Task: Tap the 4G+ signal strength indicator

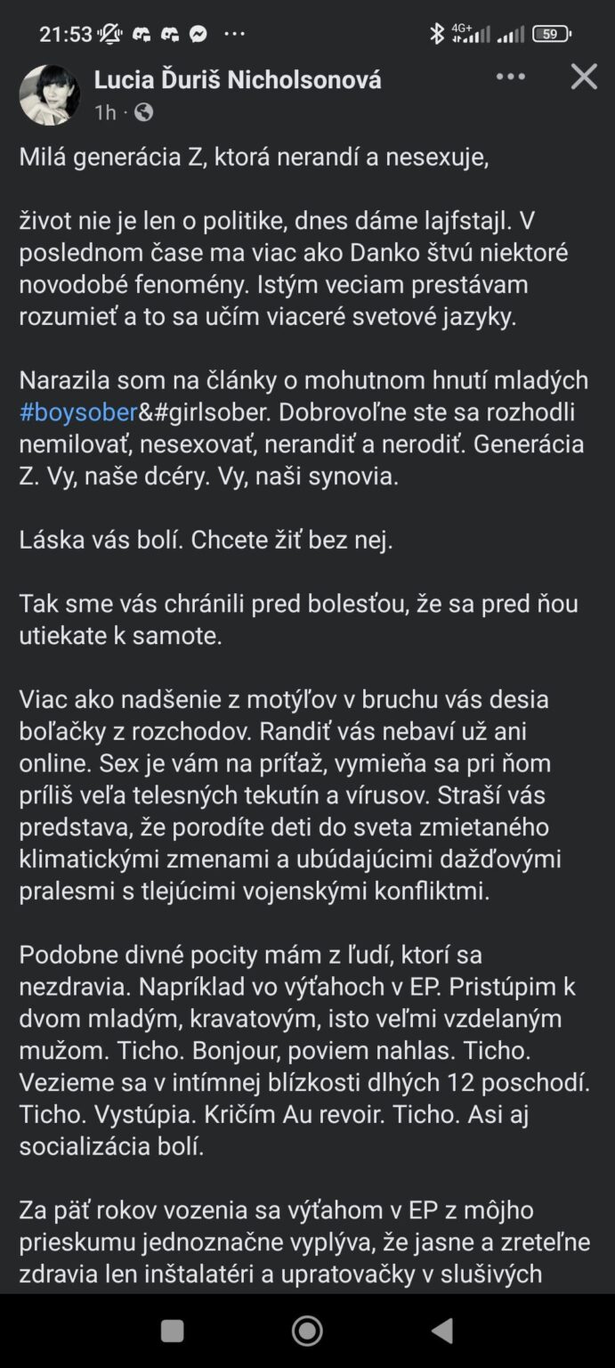Action: (x=471, y=34)
